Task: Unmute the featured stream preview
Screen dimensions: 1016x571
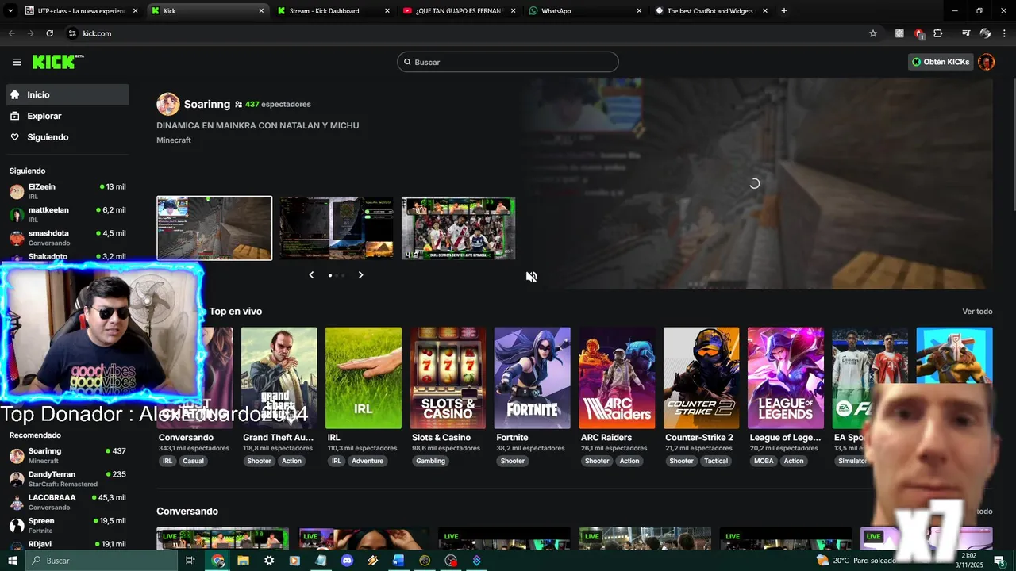Action: pos(532,277)
